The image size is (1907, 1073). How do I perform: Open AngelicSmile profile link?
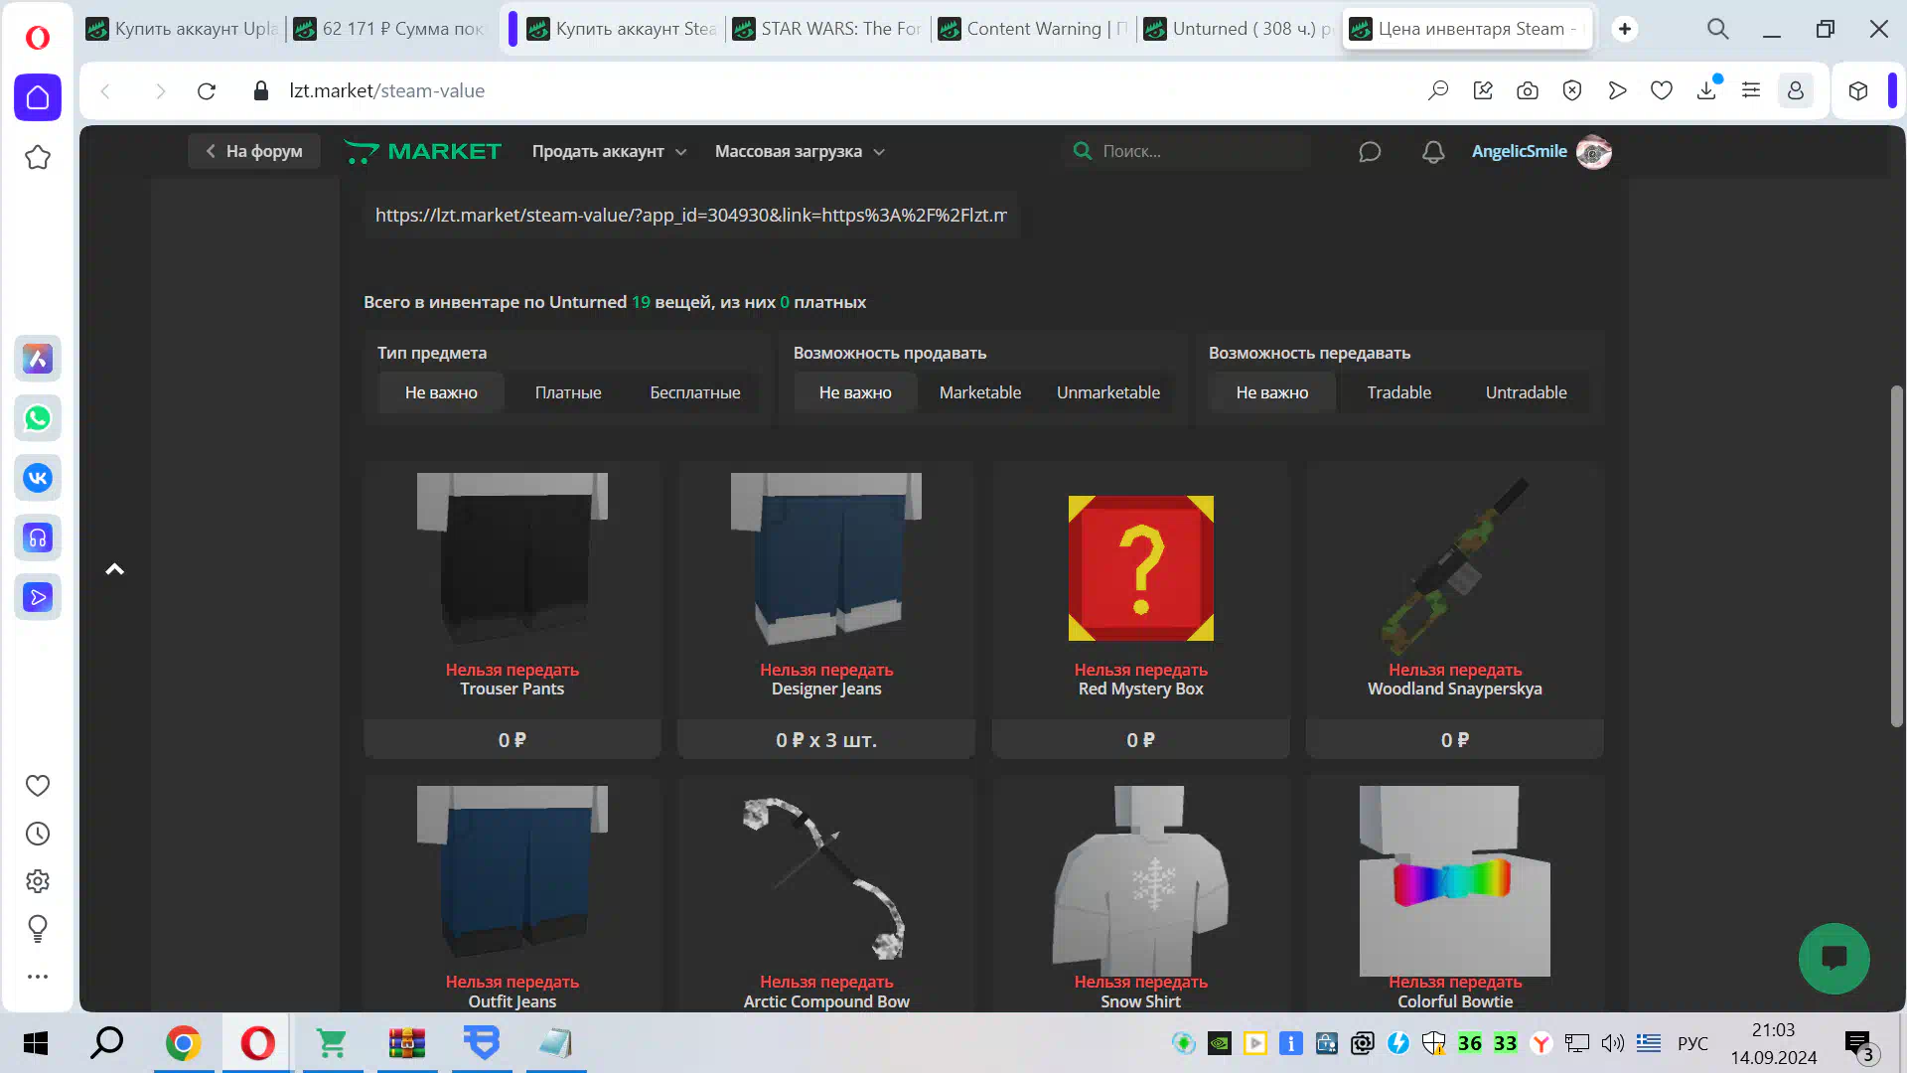[1519, 151]
